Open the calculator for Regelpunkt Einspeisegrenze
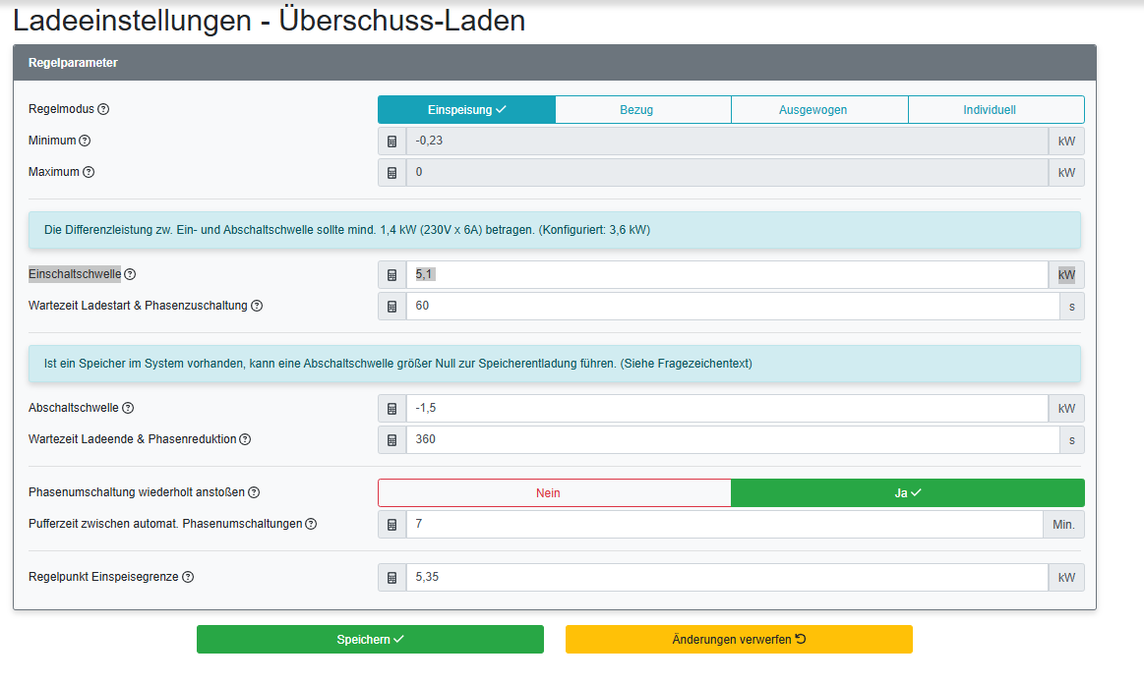The width and height of the screenshot is (1144, 684). (391, 577)
